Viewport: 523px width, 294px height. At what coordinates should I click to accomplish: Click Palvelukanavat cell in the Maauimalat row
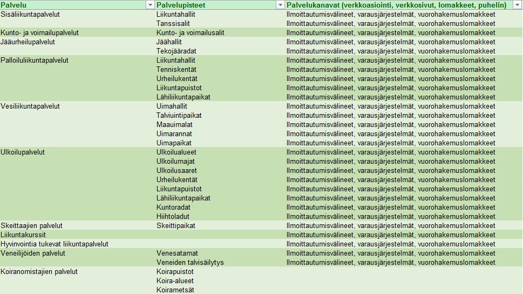[404, 125]
